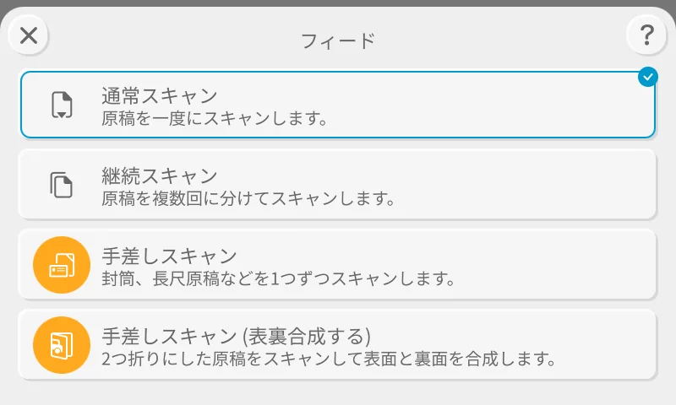Tap the 通常スキャン title text
This screenshot has width=676, height=405.
pos(160,96)
